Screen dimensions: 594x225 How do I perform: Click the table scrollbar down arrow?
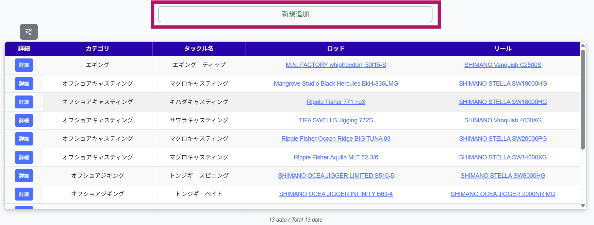(583, 205)
